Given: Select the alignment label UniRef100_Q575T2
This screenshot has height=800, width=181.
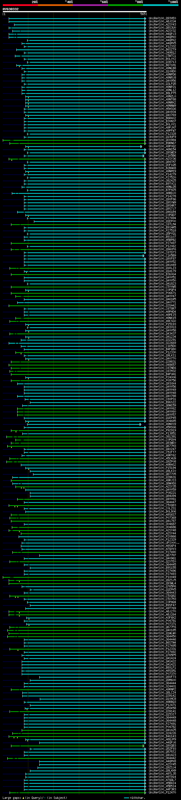Looking at the screenshot, I should [x=162, y=751].
